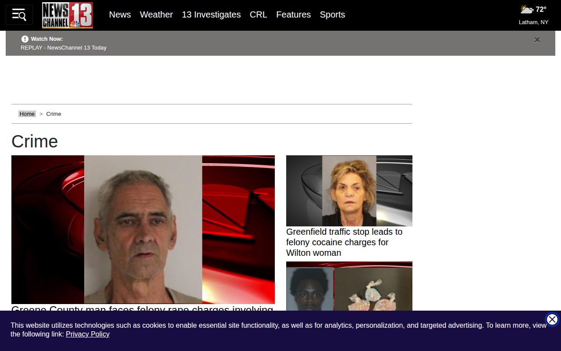The height and width of the screenshot is (351, 561).
Task: Open the weather icon showing 72°
Action: click(x=526, y=9)
